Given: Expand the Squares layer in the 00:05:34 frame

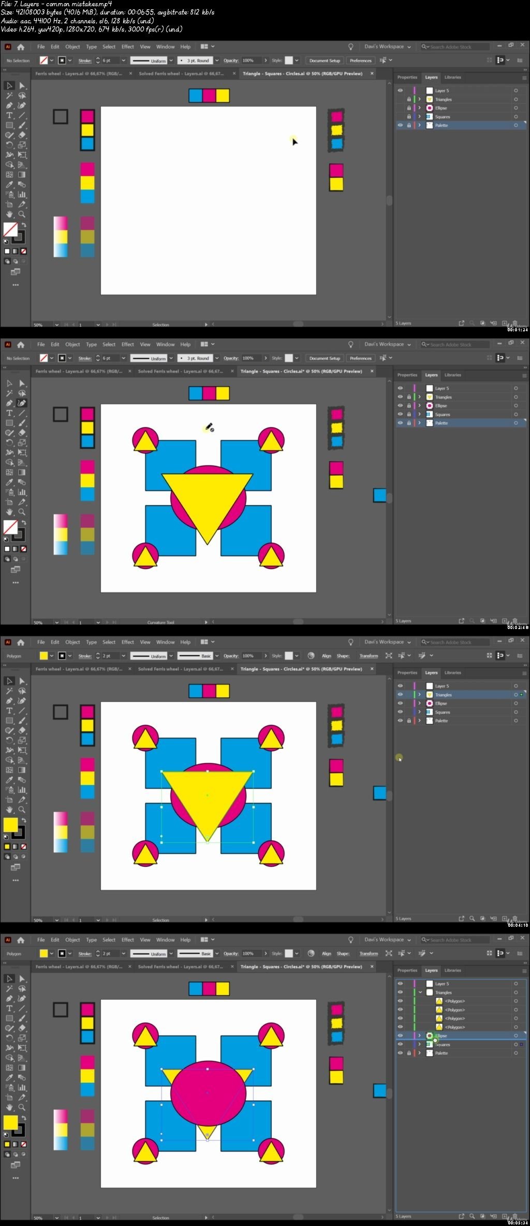Looking at the screenshot, I should tap(420, 1044).
